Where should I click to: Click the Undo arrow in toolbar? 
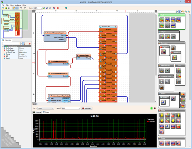pos(21,8)
